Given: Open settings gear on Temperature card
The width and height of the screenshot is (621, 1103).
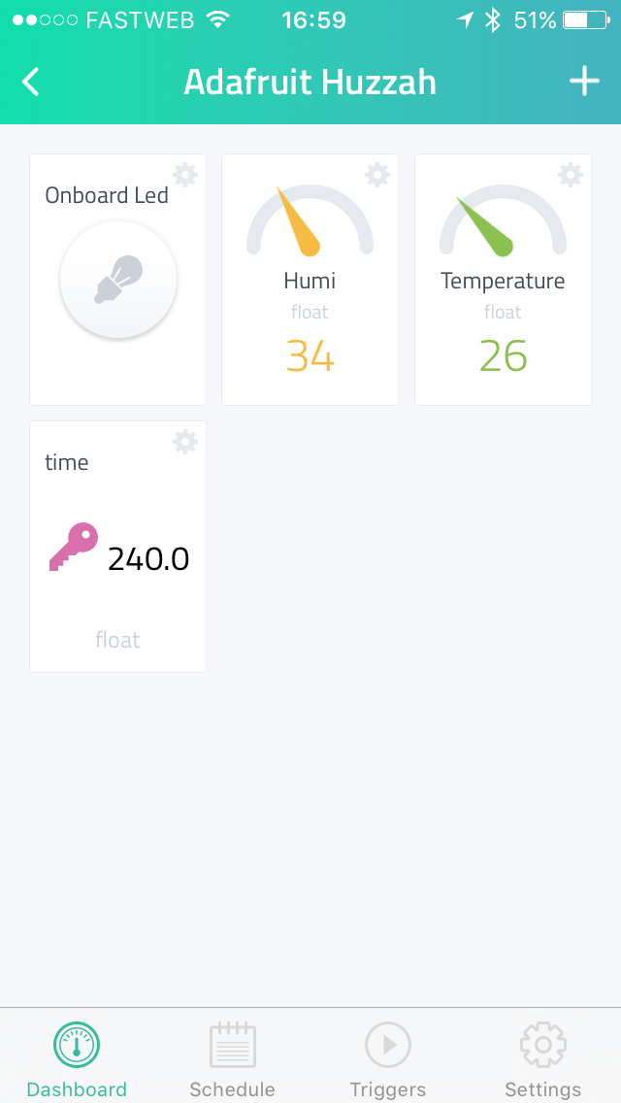Looking at the screenshot, I should [571, 175].
